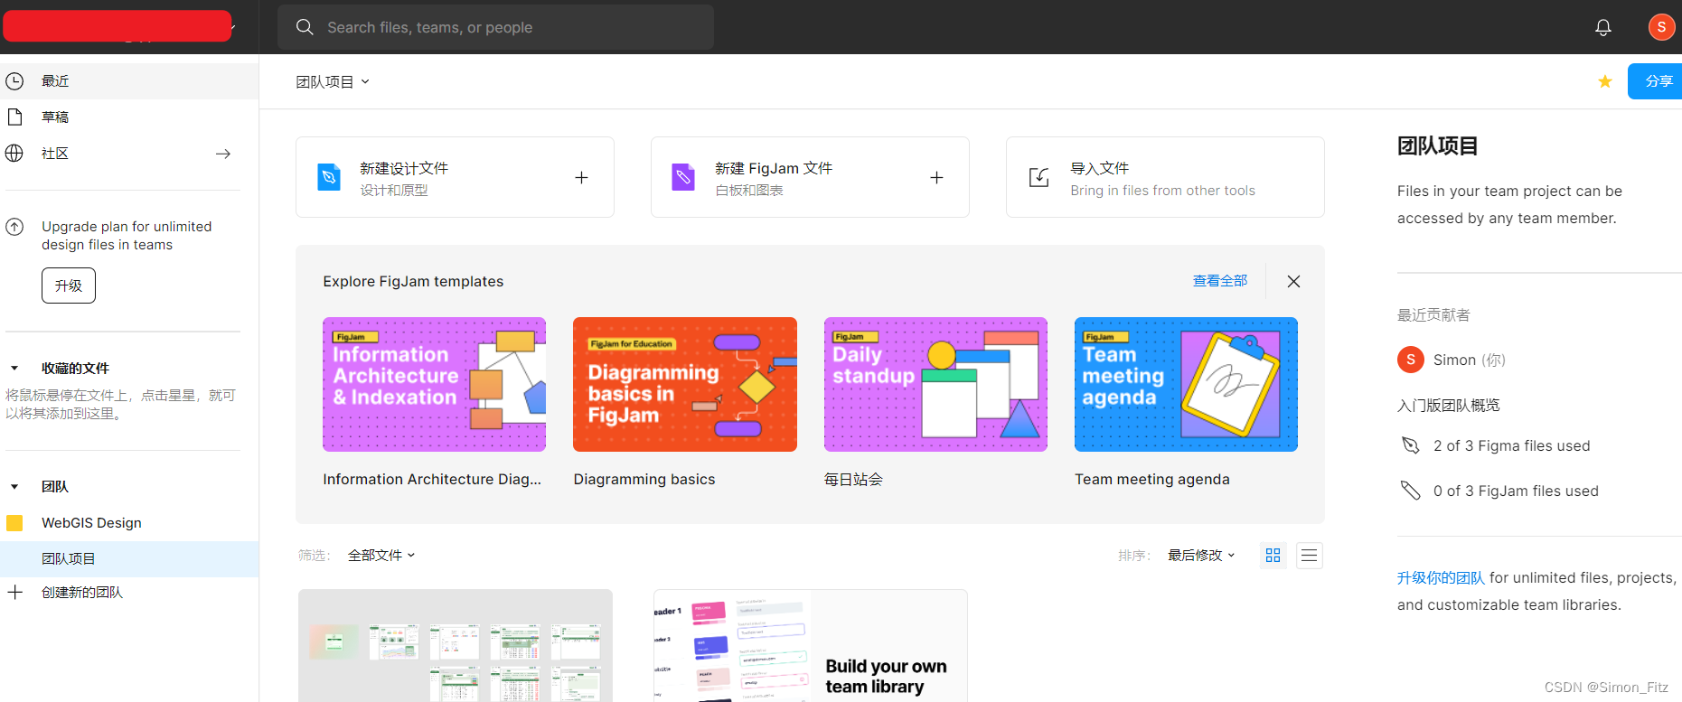Open 最近 in sidebar
Image resolution: width=1682 pixels, height=702 pixels.
(129, 81)
